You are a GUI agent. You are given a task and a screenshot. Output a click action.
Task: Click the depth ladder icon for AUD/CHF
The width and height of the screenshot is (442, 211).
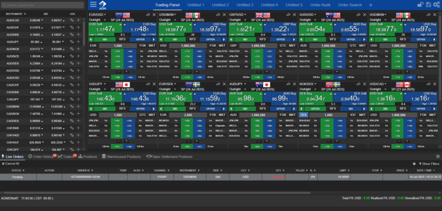tap(71, 28)
